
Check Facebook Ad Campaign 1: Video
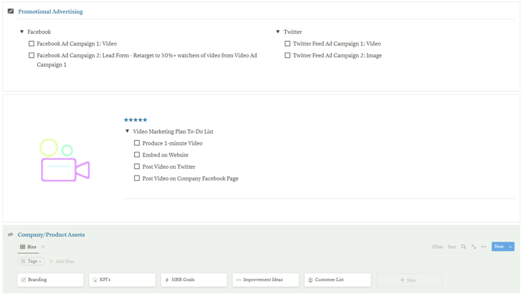pos(32,44)
